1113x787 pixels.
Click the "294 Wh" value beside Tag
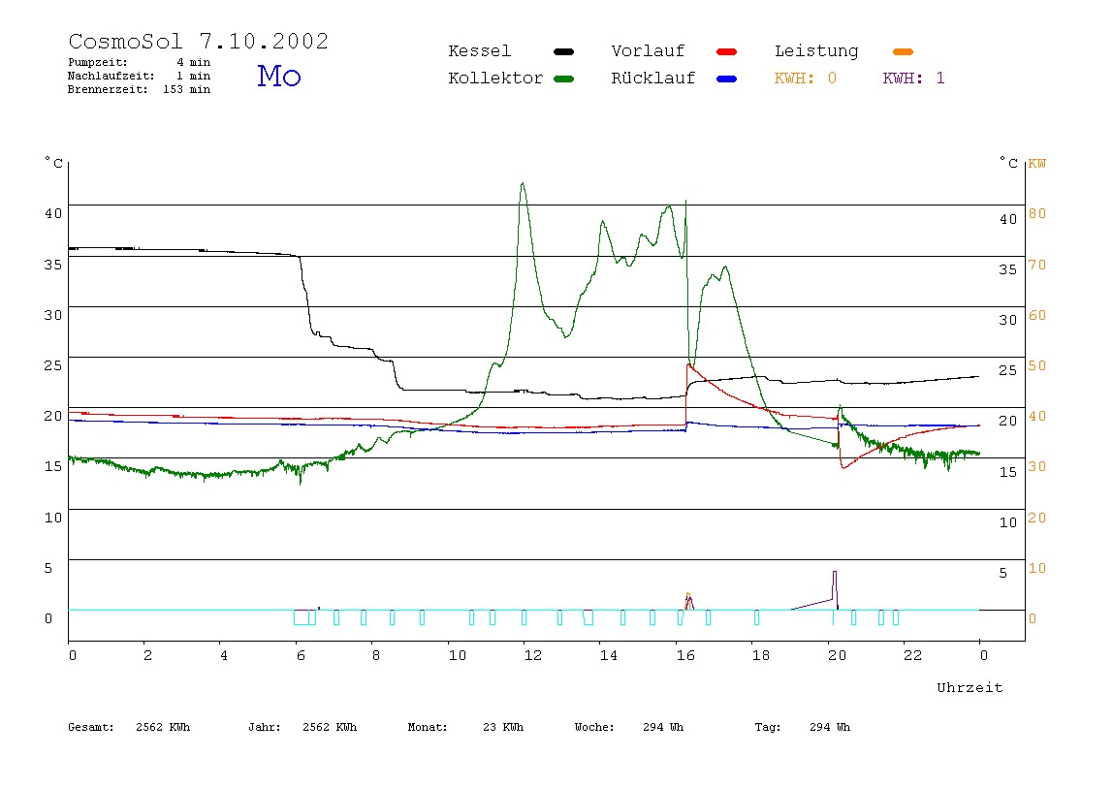click(x=830, y=727)
